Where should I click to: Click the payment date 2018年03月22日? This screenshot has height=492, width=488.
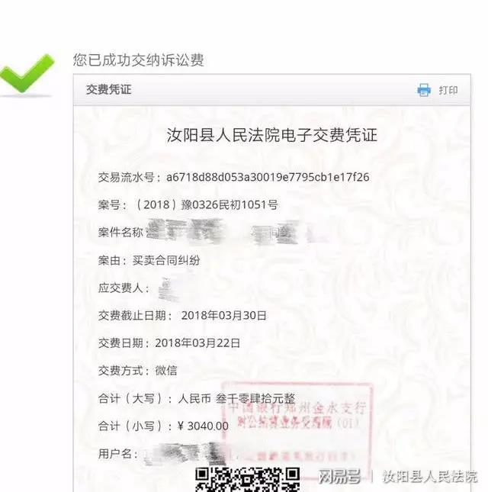coord(197,343)
